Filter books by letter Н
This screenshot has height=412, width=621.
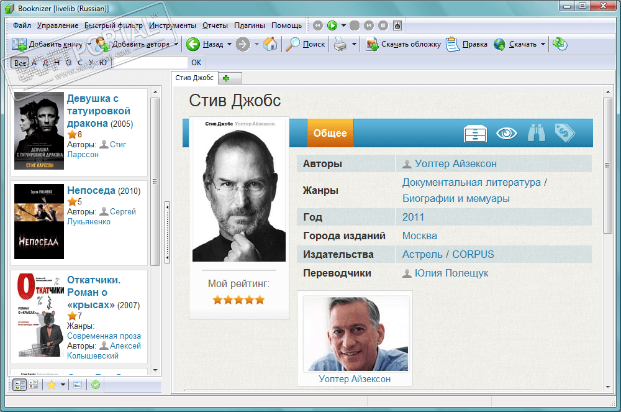coord(57,63)
